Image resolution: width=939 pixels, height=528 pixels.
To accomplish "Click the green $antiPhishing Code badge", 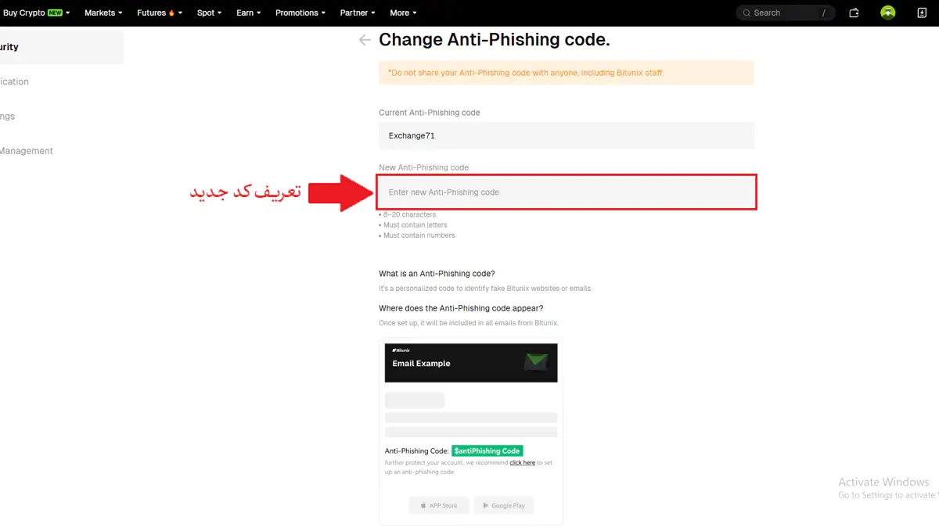I will click(487, 451).
